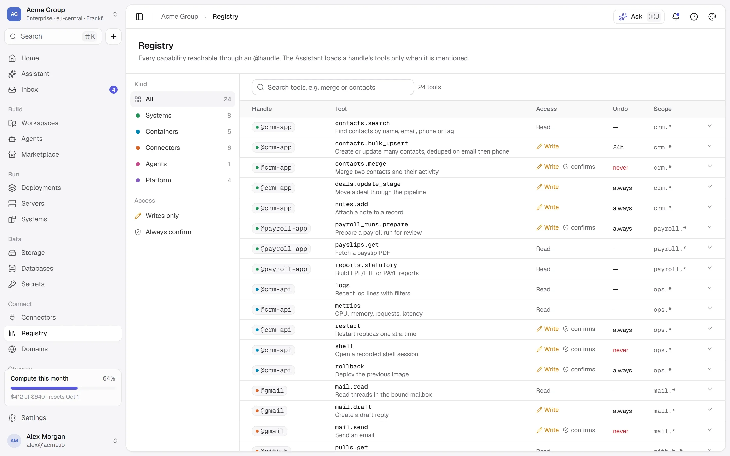This screenshot has height=456, width=730.
Task: Click the Compute this month usage bar
Action: 63,388
